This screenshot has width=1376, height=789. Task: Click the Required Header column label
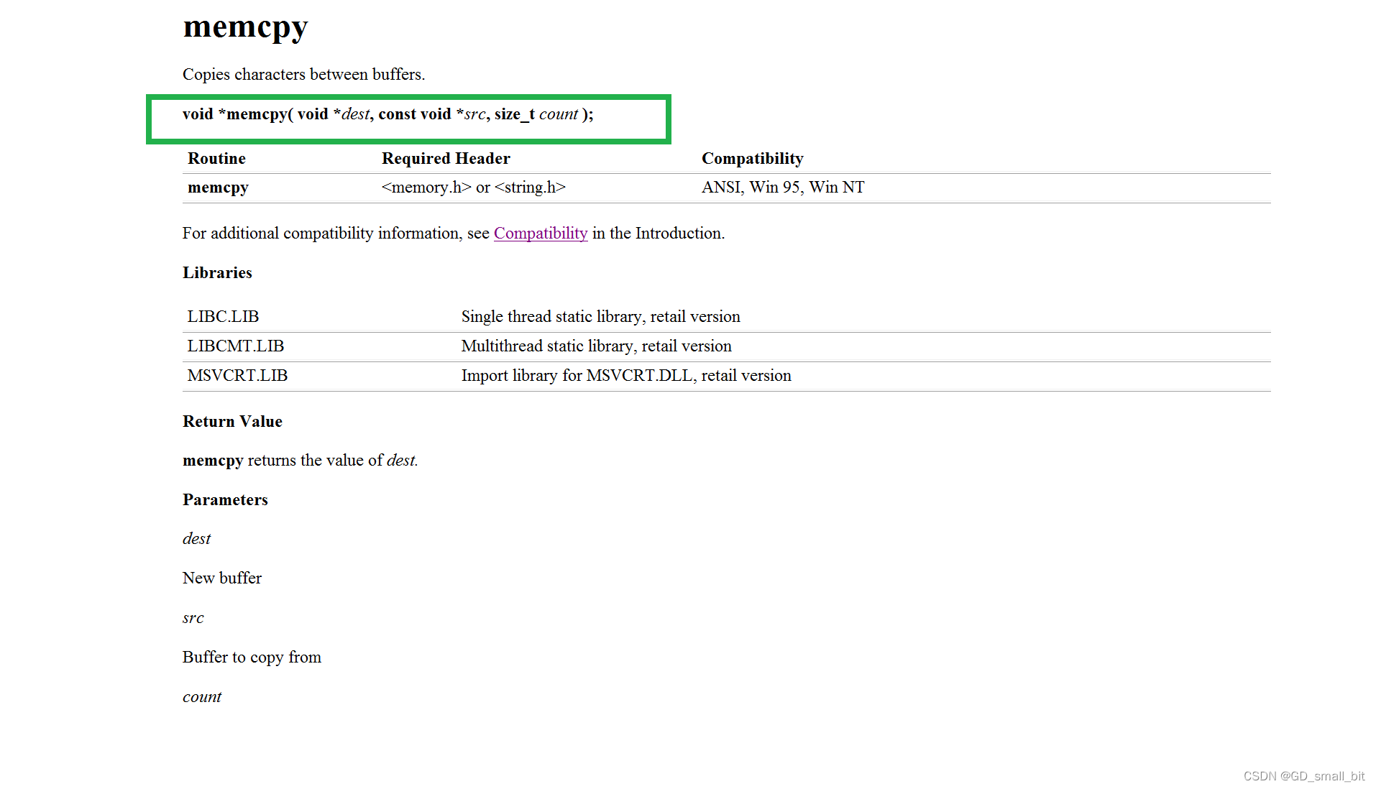(446, 158)
